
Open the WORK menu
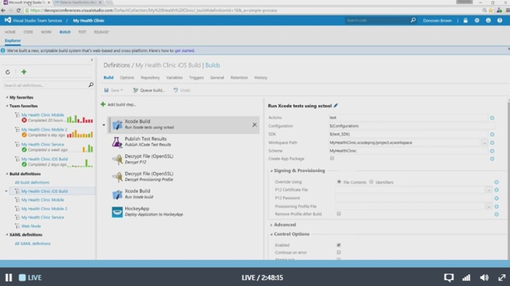coord(46,32)
